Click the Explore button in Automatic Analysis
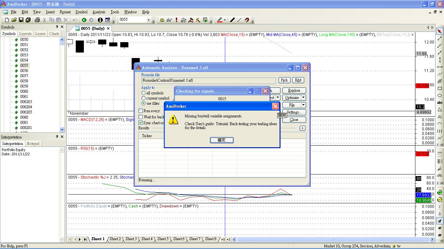 pyautogui.click(x=294, y=90)
